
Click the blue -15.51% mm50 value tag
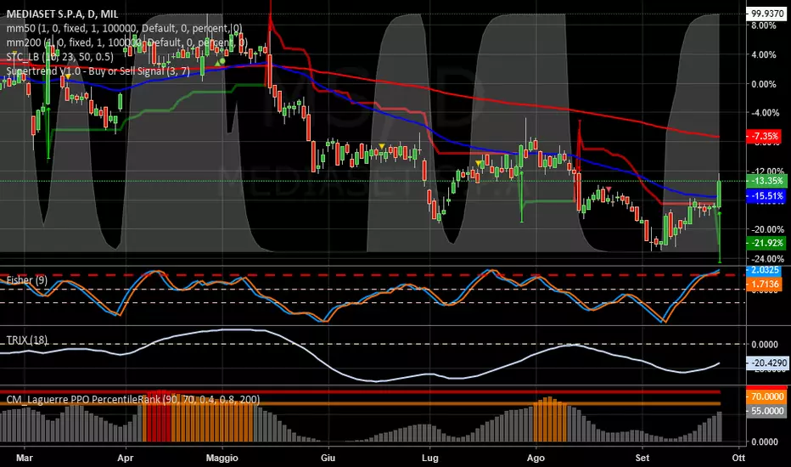[766, 196]
